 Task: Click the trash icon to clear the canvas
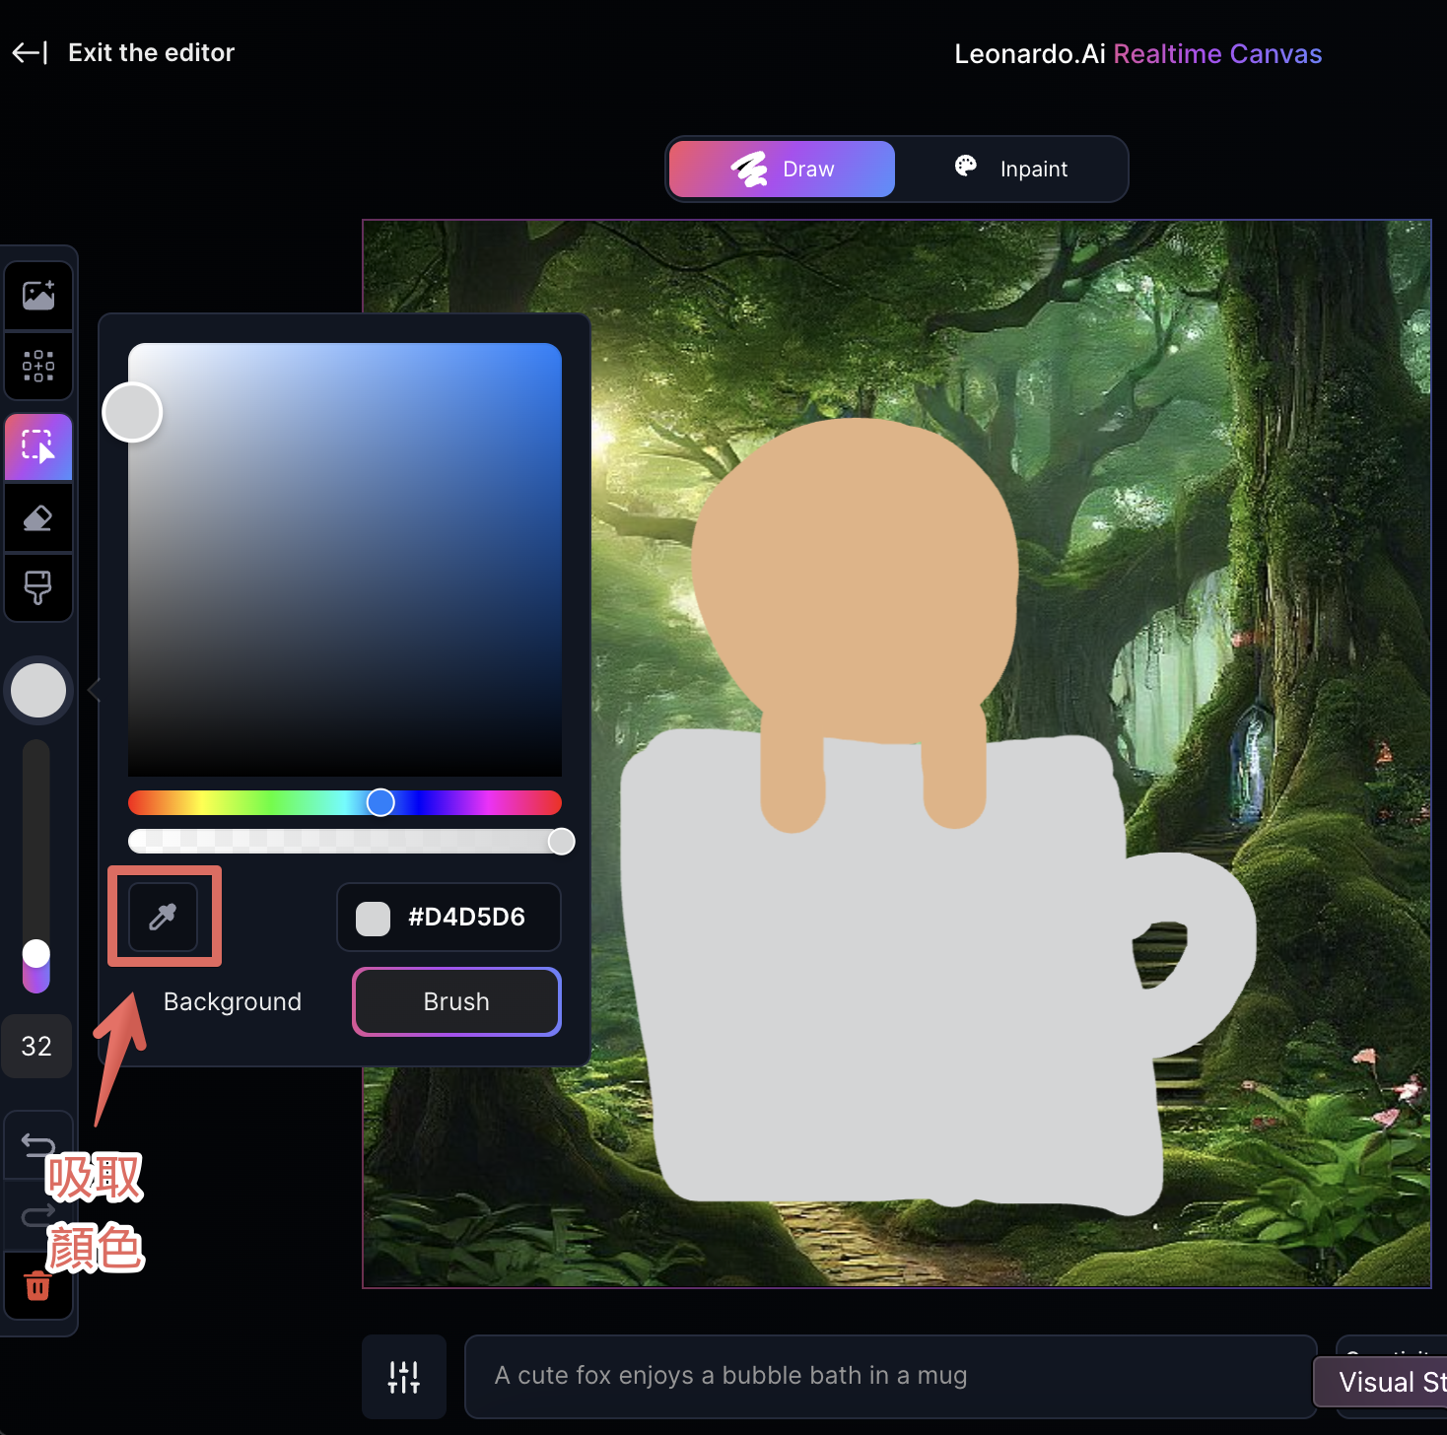click(37, 1286)
